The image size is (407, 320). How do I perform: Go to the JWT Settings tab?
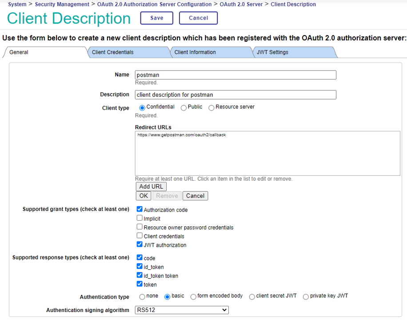pos(272,52)
